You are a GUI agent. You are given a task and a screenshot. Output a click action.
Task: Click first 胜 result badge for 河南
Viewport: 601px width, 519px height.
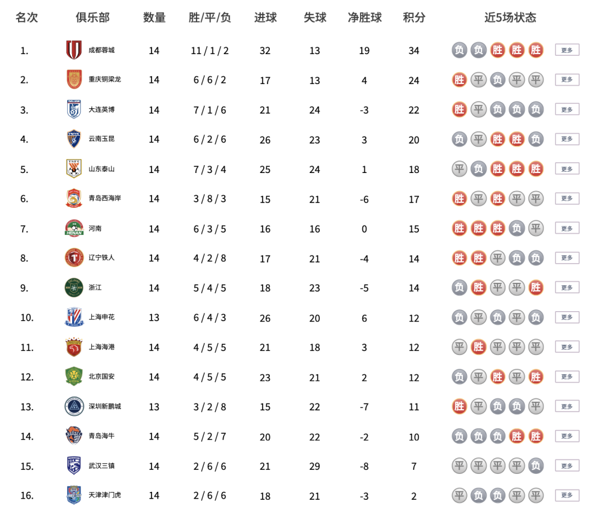459,229
